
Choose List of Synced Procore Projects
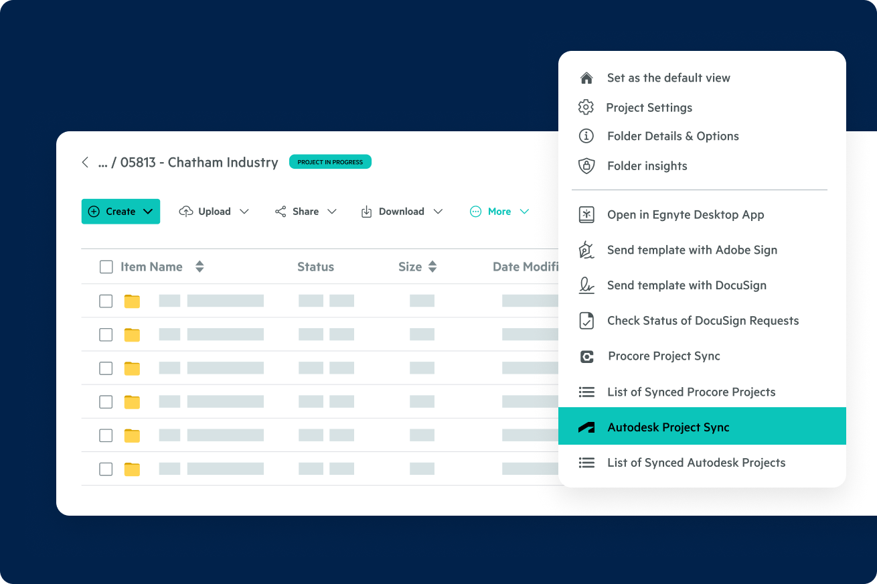pos(691,392)
